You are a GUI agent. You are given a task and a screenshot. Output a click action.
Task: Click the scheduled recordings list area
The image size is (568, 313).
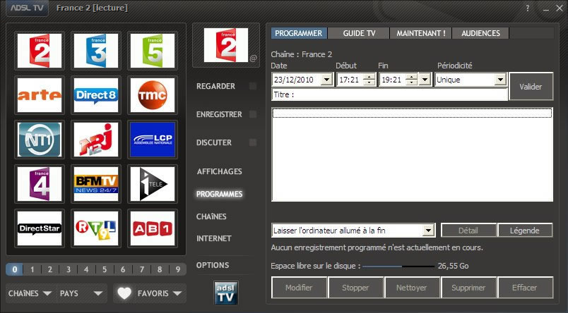(412, 154)
